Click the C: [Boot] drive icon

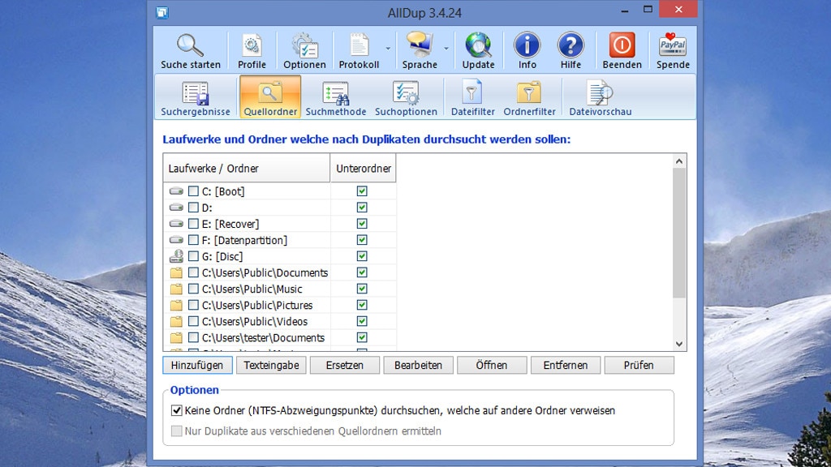176,191
